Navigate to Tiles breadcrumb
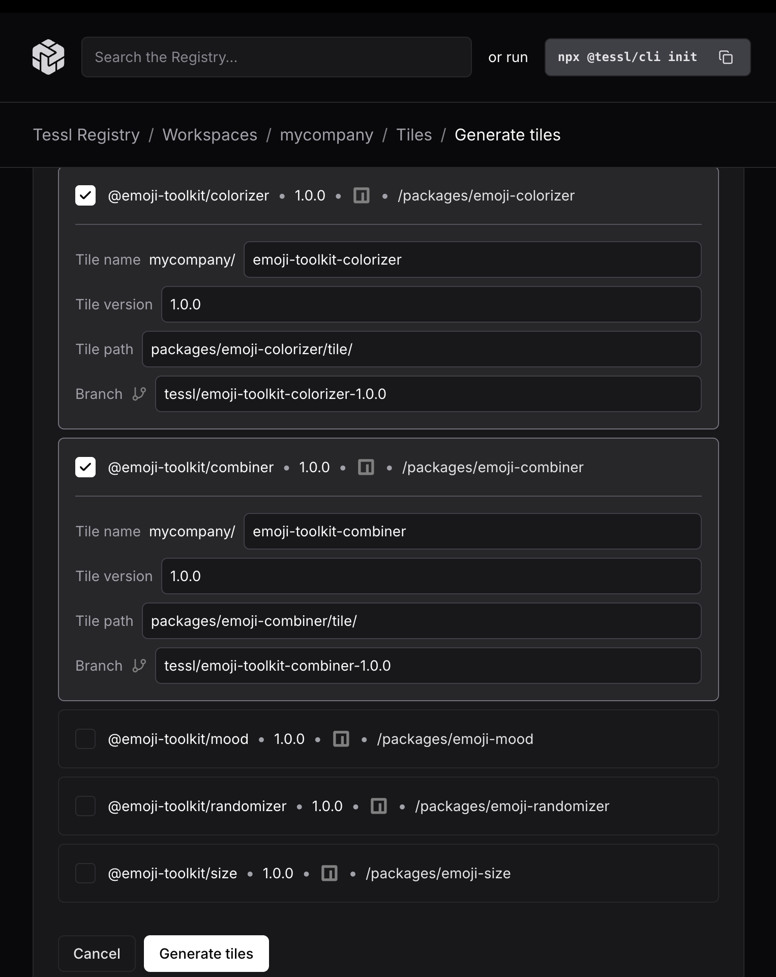The height and width of the screenshot is (977, 776). pos(414,135)
